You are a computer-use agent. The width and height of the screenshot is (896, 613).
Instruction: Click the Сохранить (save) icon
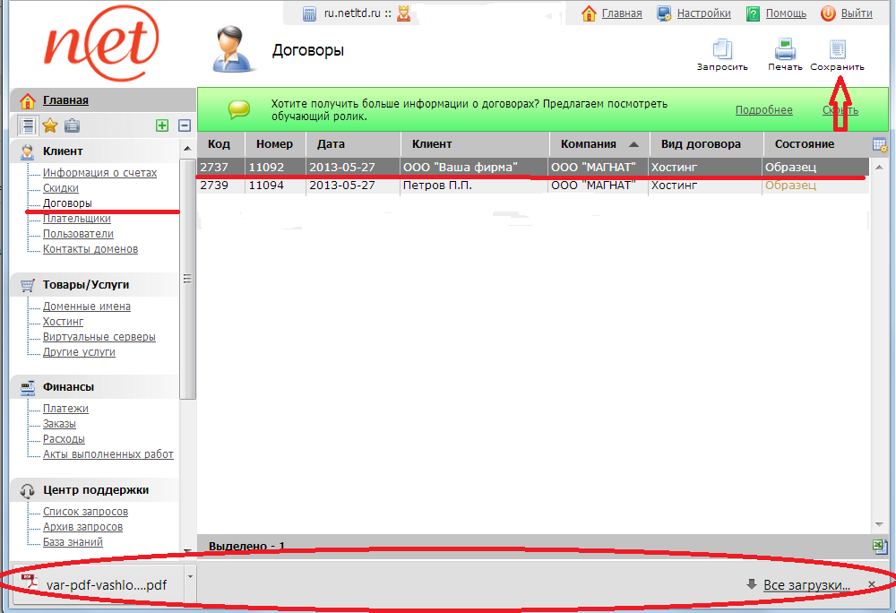pyautogui.click(x=838, y=50)
